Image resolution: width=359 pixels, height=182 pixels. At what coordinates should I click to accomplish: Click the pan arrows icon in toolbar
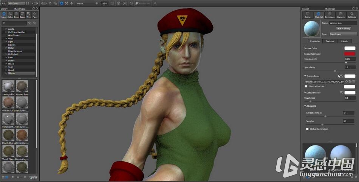point(67,3)
